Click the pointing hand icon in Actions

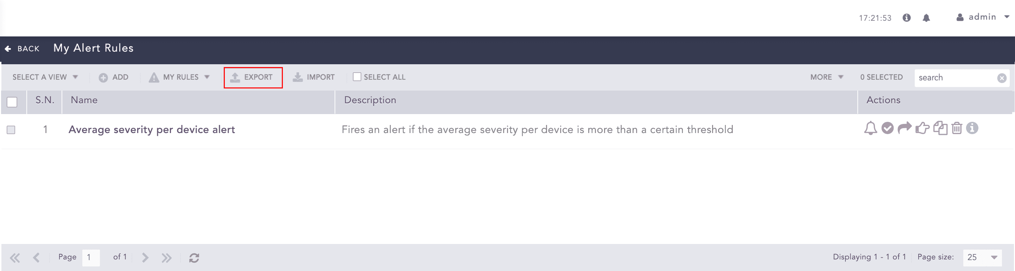922,128
